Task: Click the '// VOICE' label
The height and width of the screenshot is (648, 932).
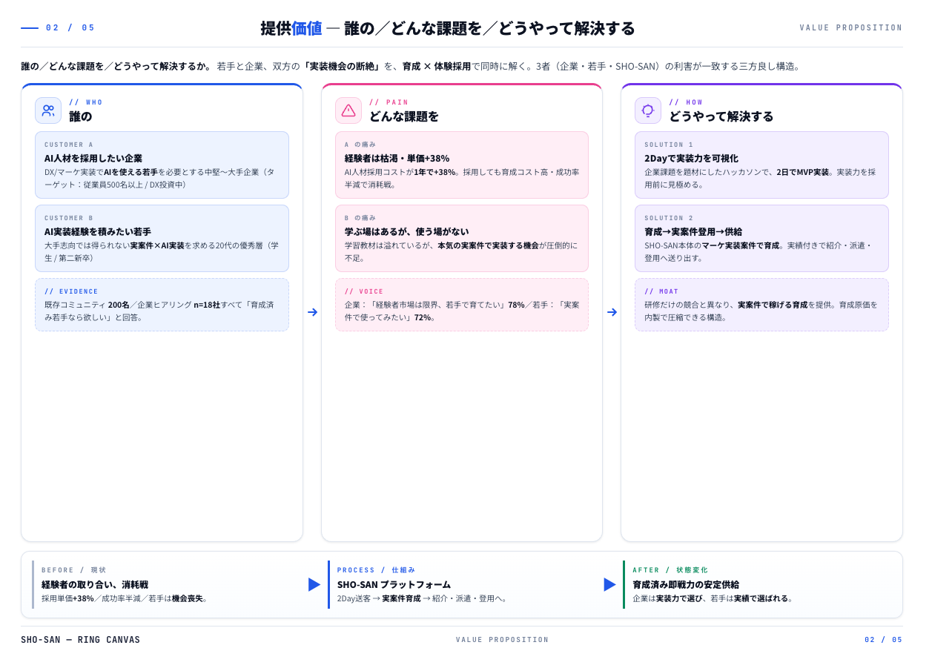Action: point(364,291)
